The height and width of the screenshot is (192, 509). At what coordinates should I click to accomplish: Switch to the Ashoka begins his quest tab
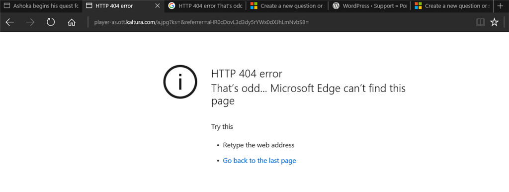pyautogui.click(x=41, y=6)
